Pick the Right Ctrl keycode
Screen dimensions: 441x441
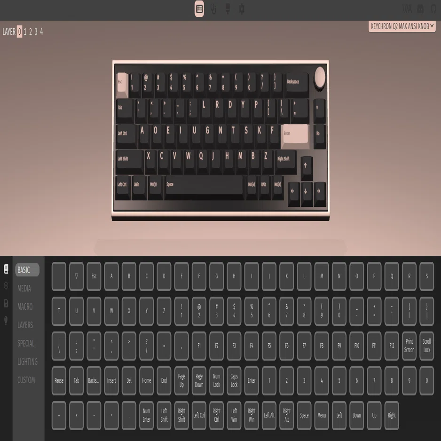pos(217,416)
